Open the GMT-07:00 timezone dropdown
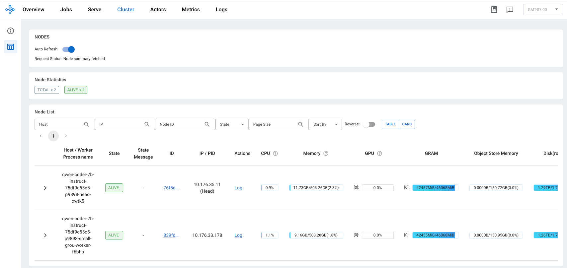567x268 pixels. pos(543,10)
